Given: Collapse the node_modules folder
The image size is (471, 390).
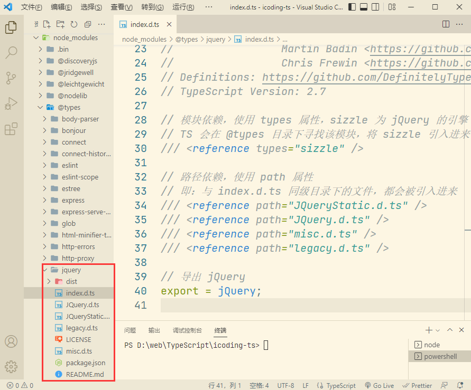Looking at the screenshot, I should (x=69, y=38).
